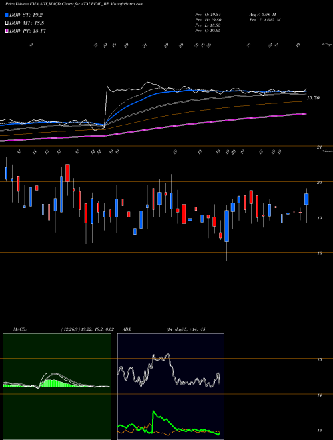Select the 'DOW MT: 18.8' legend label
The image size is (333, 440).
pyautogui.click(x=27, y=23)
